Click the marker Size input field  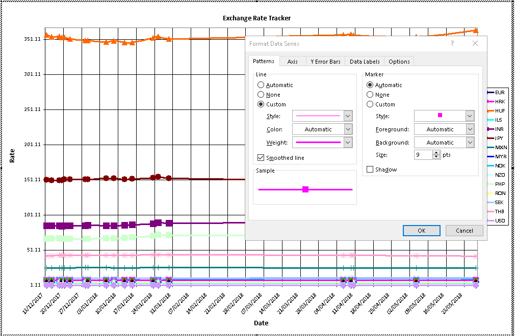(x=423, y=155)
